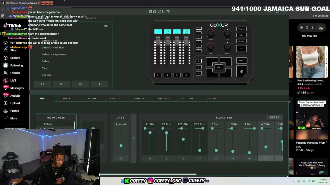This screenshot has width=330, height=185.
Task: Click the music note channel display
Action: 167,32
